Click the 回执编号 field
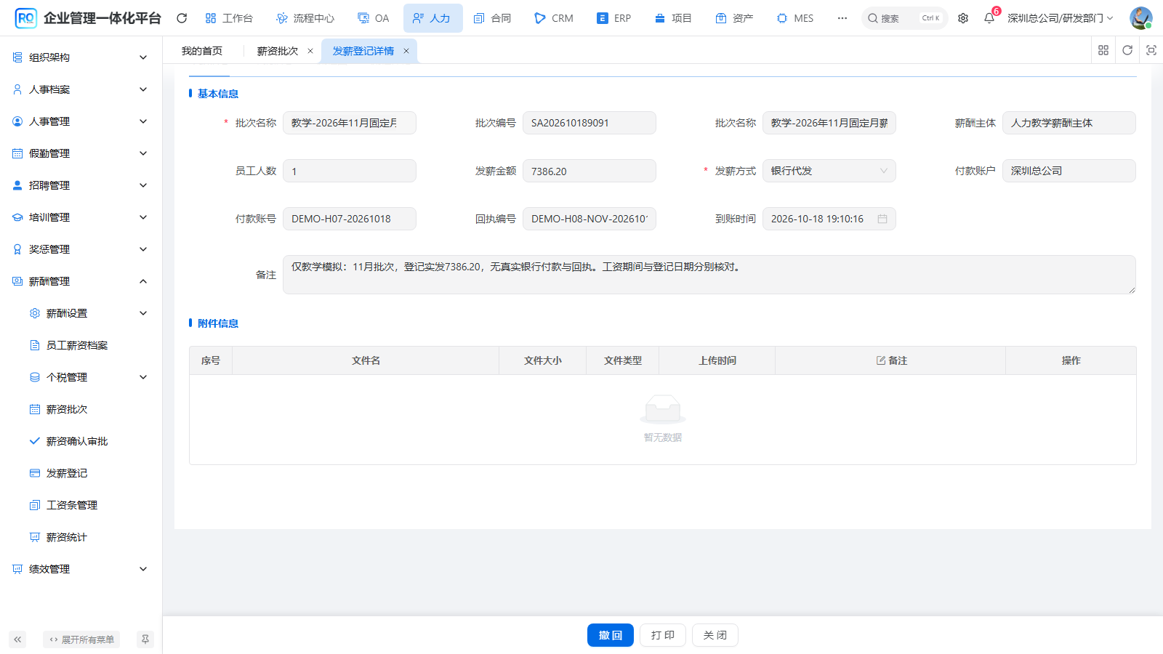The height and width of the screenshot is (654, 1163). point(589,219)
